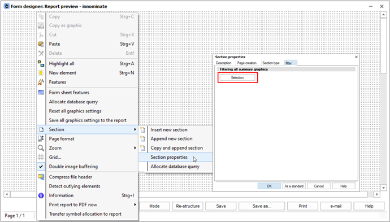Image resolution: width=390 pixels, height=222 pixels.
Task: Click the Selection button
Action: pos(237,77)
